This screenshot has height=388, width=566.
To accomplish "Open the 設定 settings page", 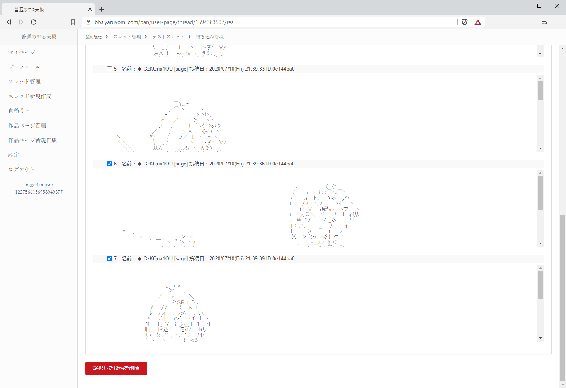I will tap(13, 155).
